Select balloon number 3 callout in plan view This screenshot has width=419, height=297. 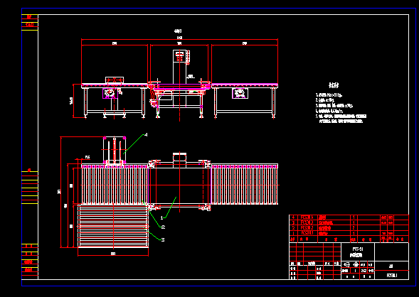click(163, 240)
